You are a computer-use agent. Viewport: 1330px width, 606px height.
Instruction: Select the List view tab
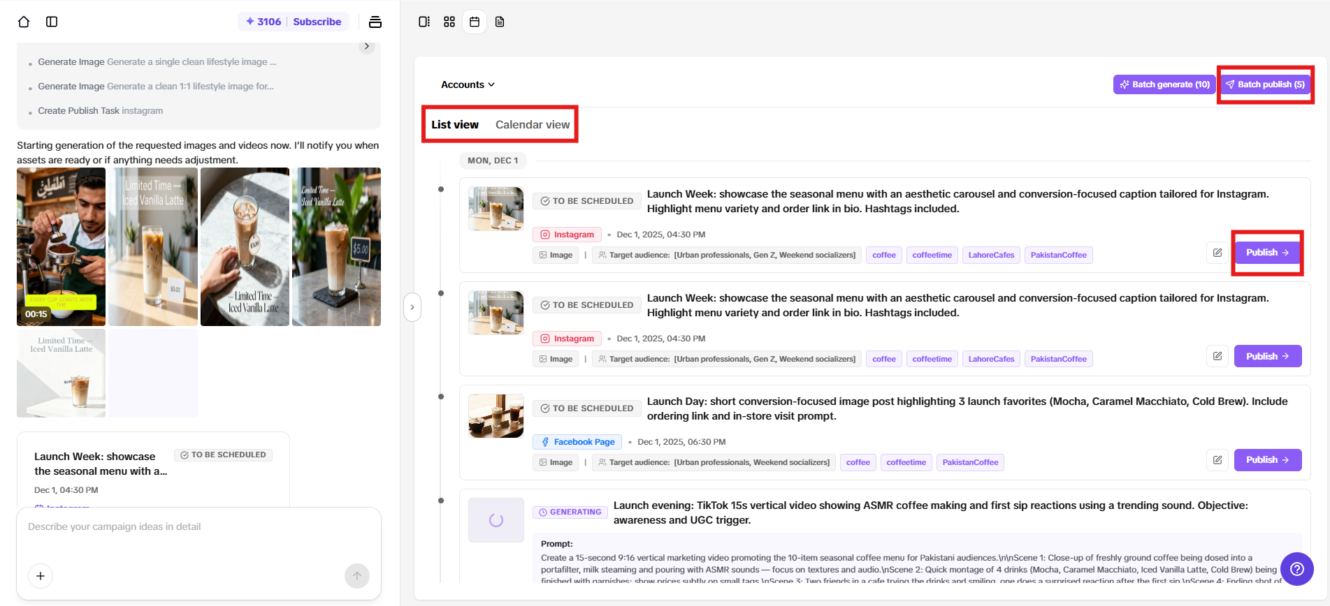pos(455,124)
